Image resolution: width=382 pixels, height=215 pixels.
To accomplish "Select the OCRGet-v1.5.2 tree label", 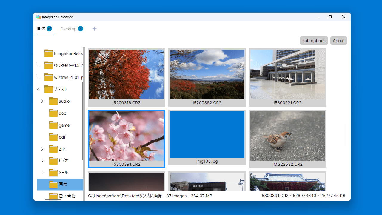I will [x=69, y=65].
